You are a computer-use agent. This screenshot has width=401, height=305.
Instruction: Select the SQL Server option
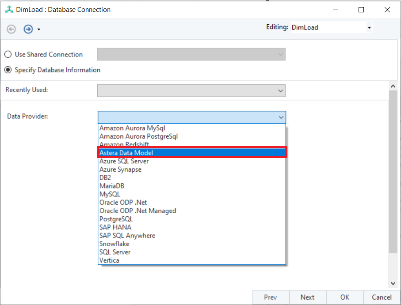pyautogui.click(x=115, y=252)
